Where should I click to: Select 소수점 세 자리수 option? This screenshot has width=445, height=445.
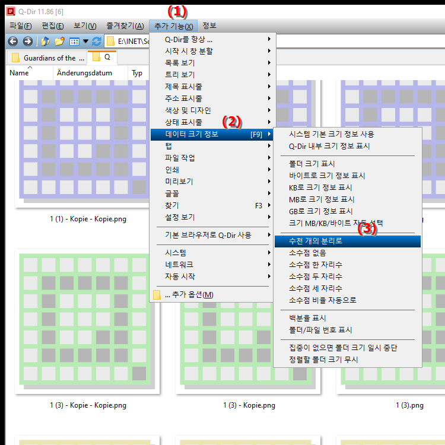tap(348, 288)
